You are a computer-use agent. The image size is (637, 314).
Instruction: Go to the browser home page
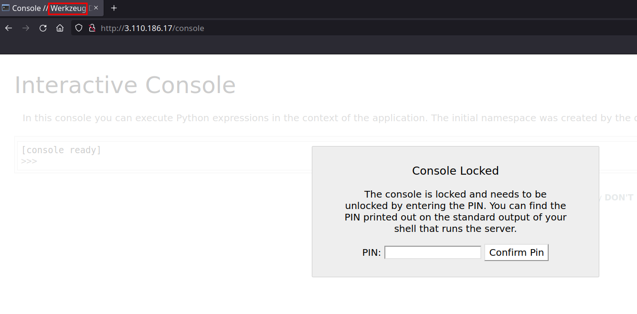pyautogui.click(x=60, y=28)
